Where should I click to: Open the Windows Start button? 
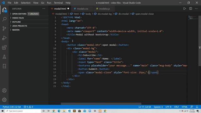pyautogui.click(x=3, y=111)
